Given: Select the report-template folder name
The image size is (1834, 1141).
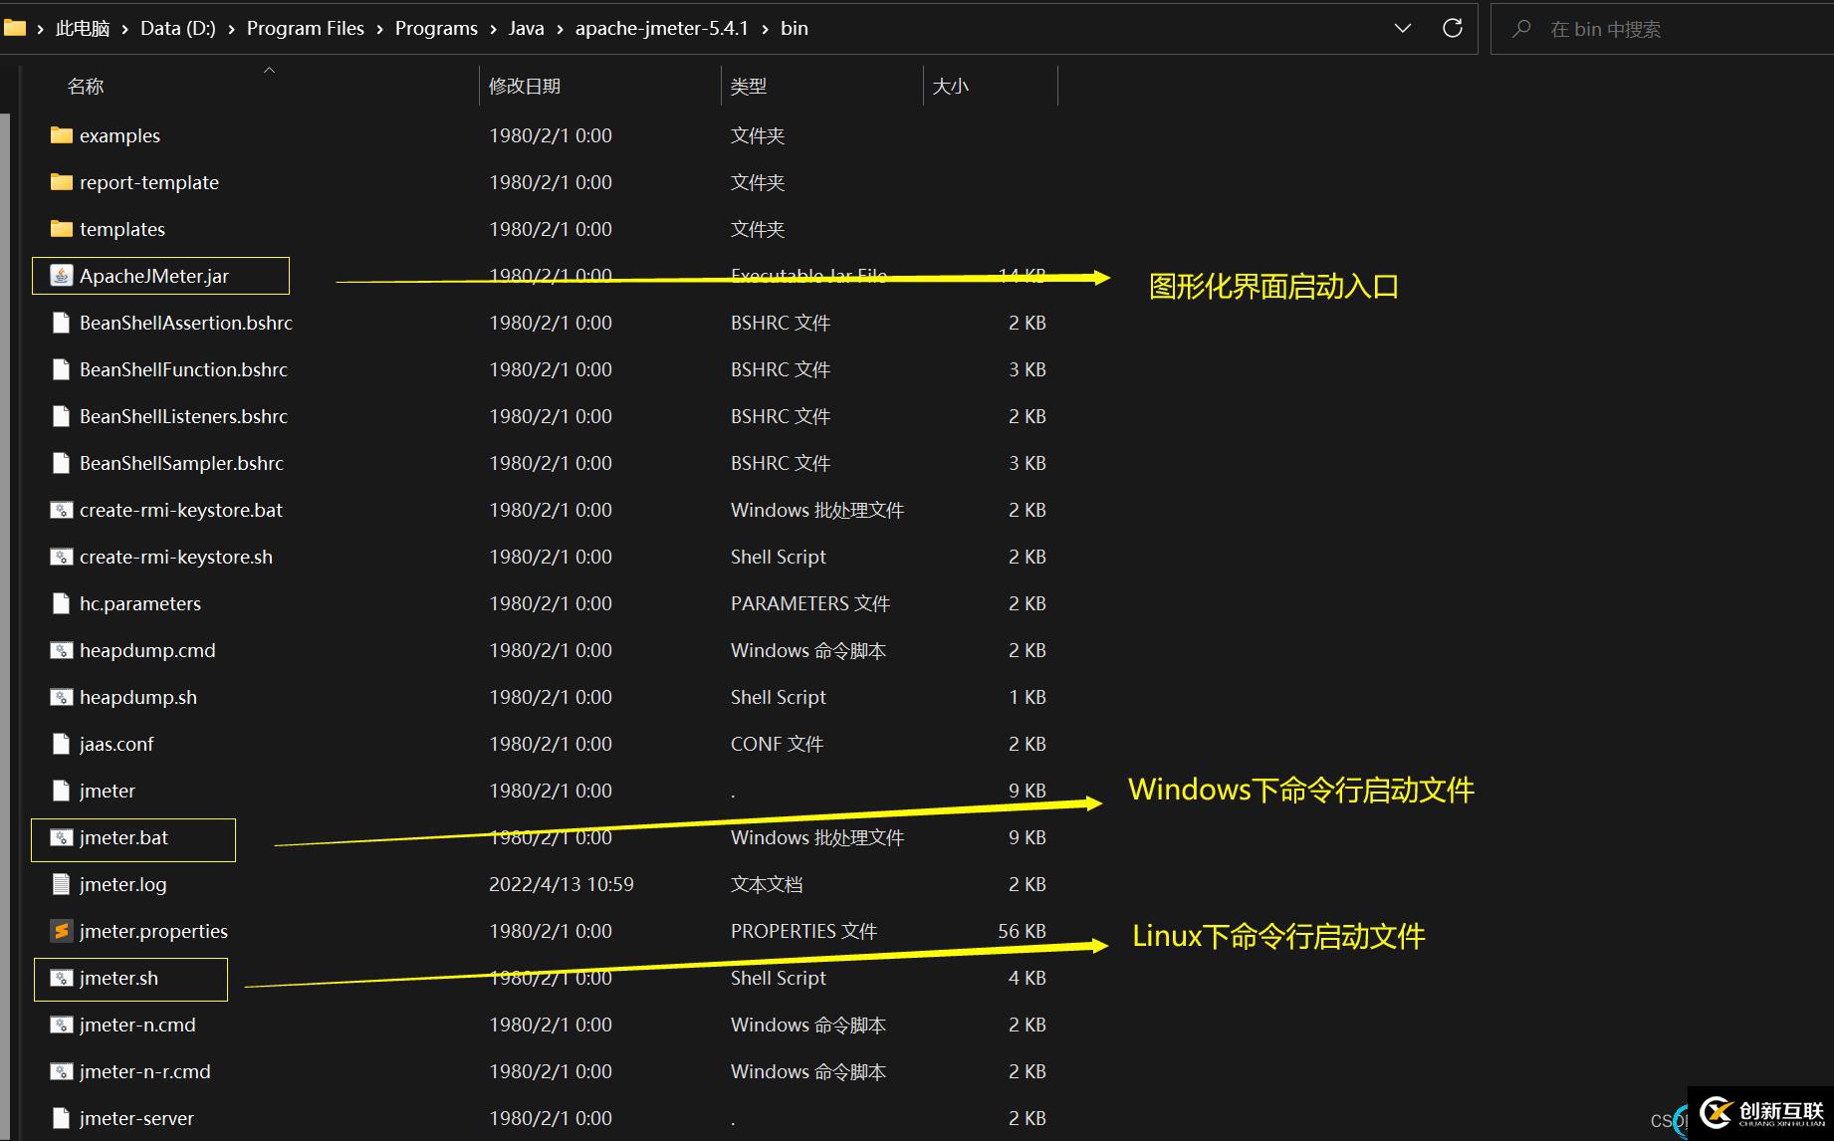Looking at the screenshot, I should [149, 182].
